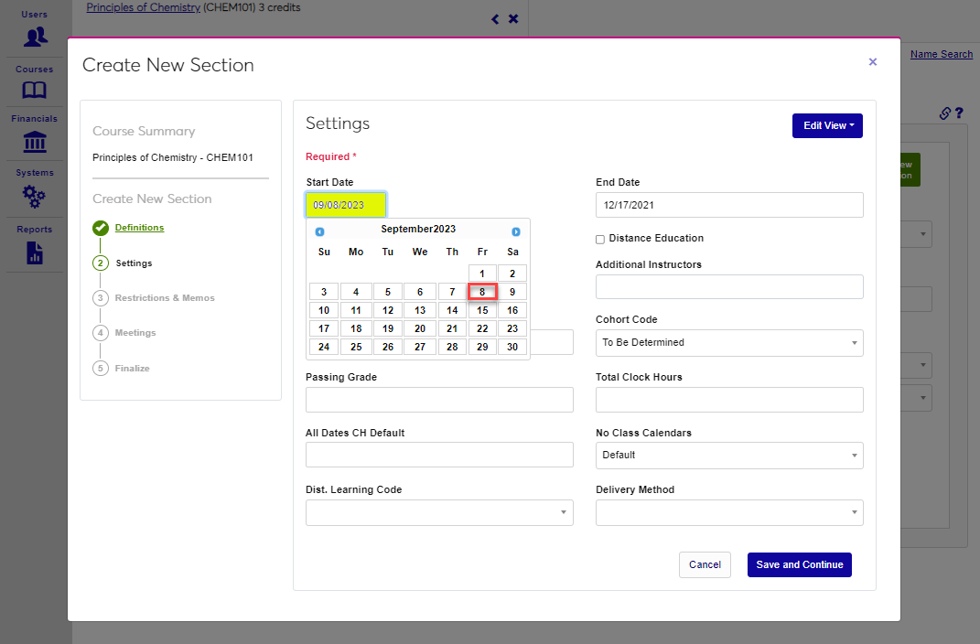Go to previous month in calendar
Viewport: 980px width, 644px height.
pyautogui.click(x=319, y=231)
